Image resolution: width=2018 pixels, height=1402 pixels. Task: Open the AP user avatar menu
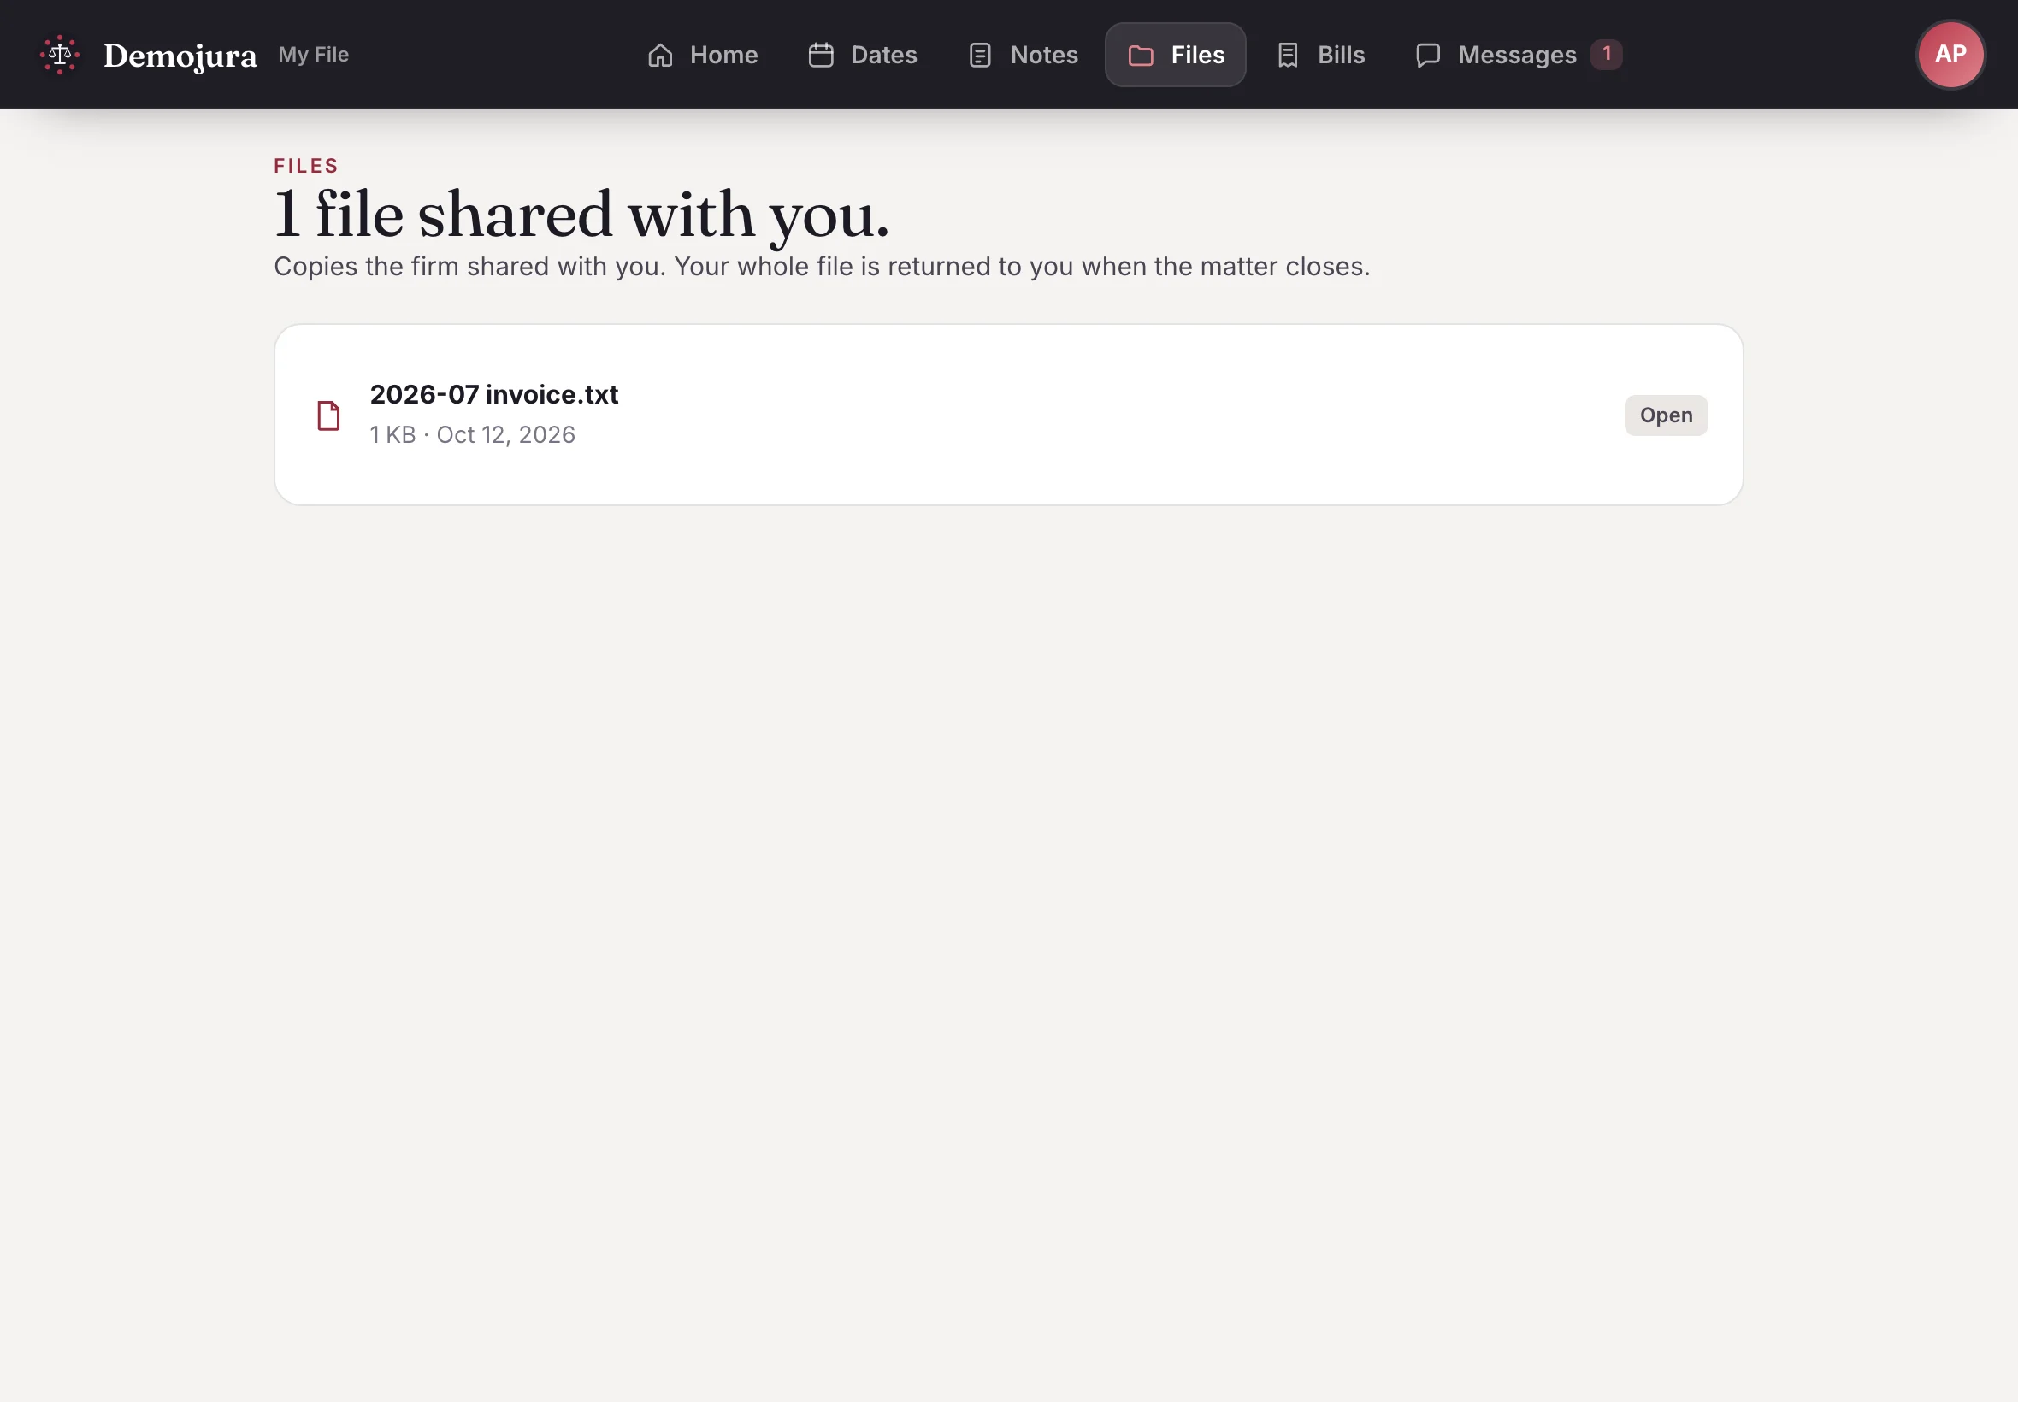click(x=1950, y=55)
